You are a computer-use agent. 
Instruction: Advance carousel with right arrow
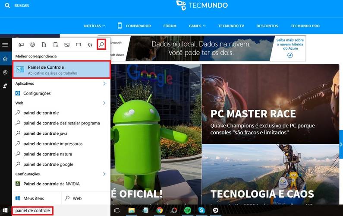point(341,144)
